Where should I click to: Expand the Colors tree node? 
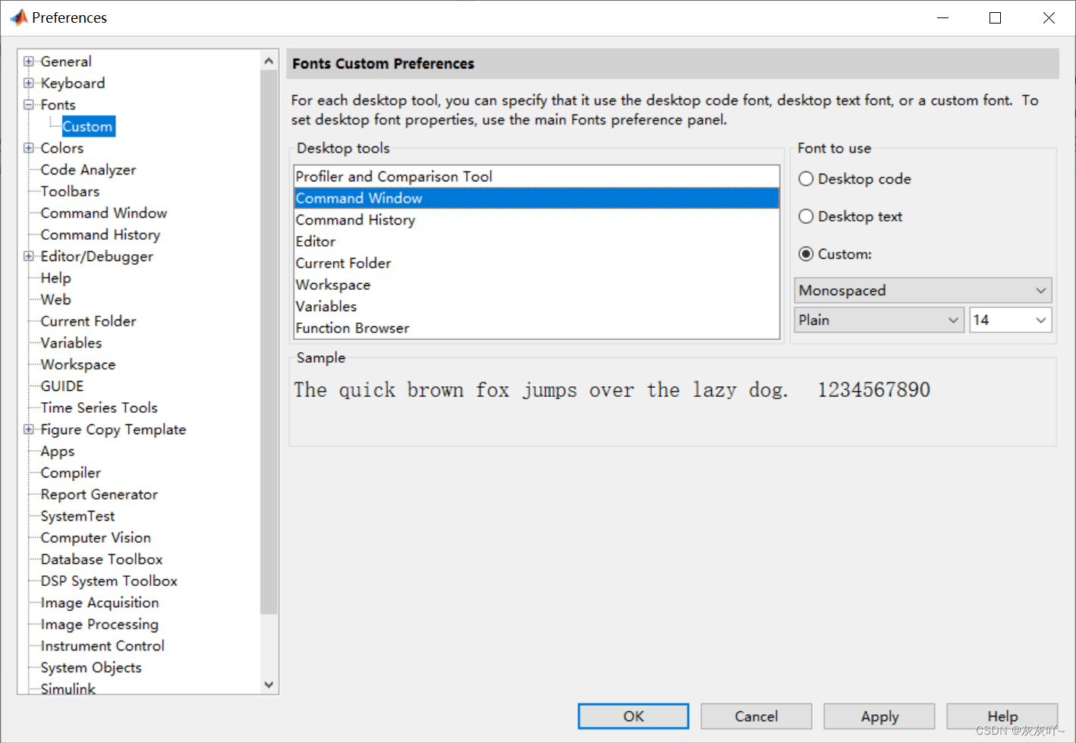pos(29,148)
